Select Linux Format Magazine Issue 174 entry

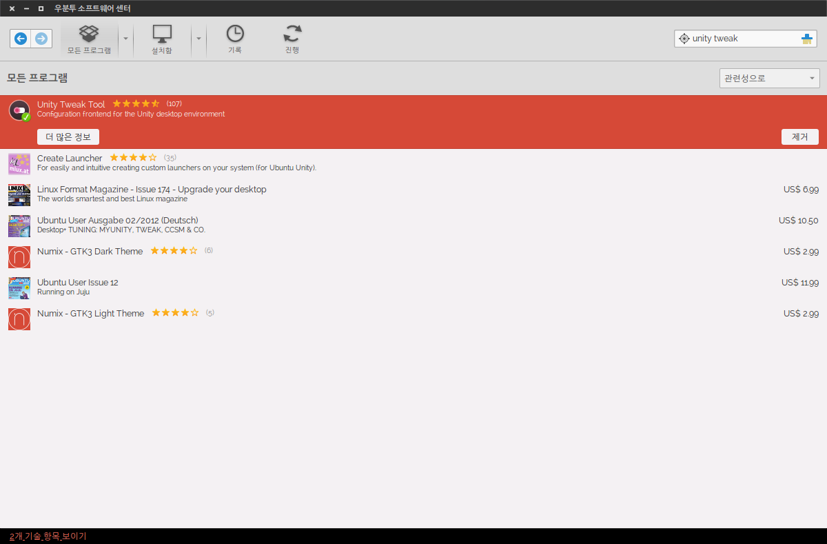[413, 195]
